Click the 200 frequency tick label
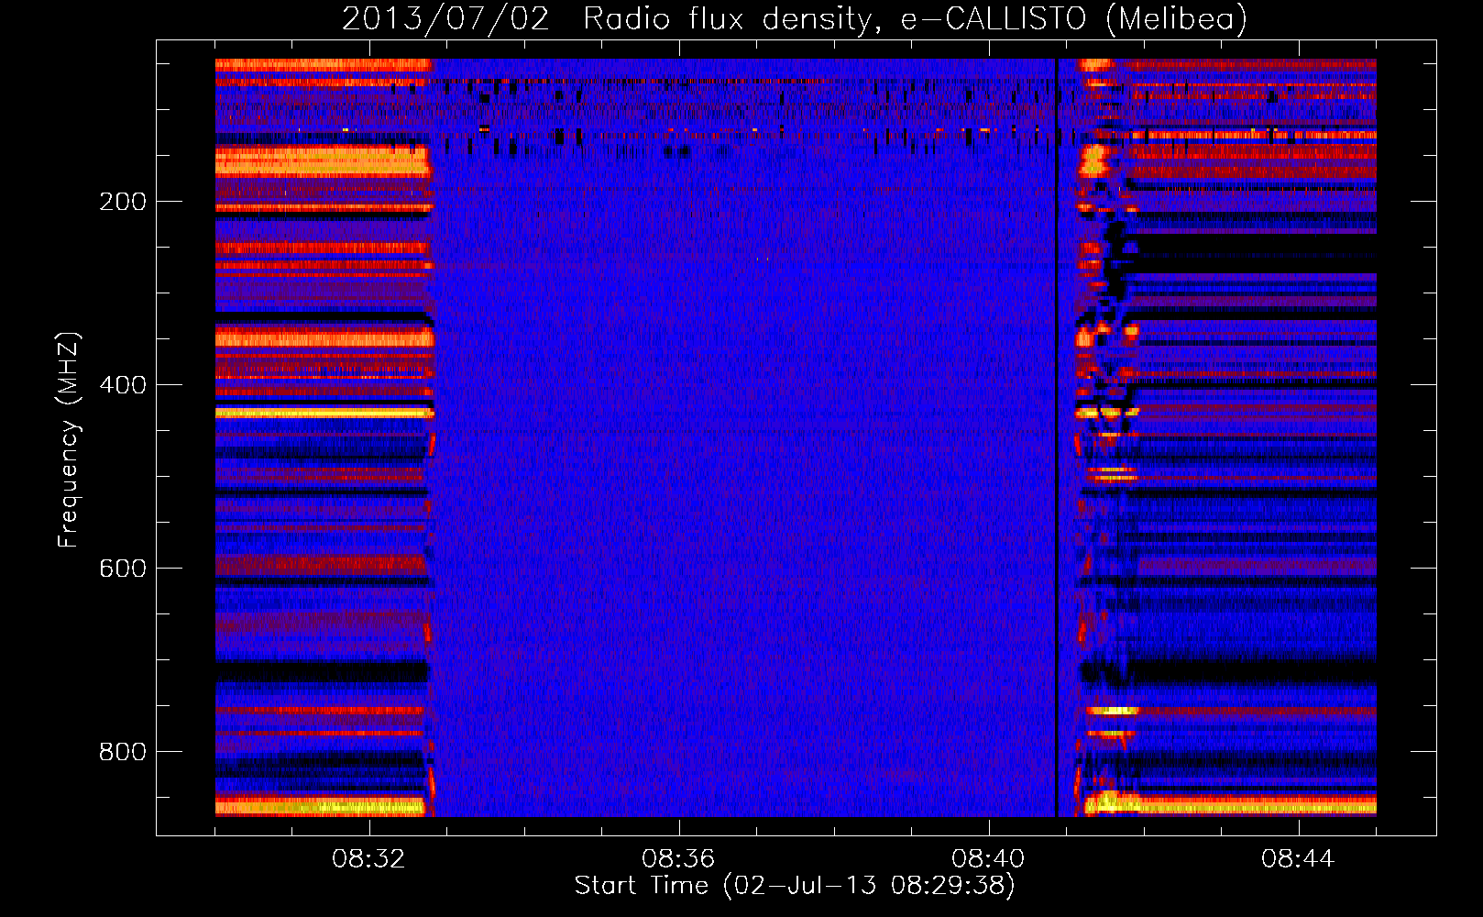 pos(123,202)
